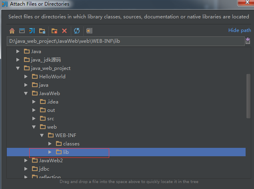The width and height of the screenshot is (254, 189).
Task: Expand the Java folder arrow
Action: 18,52
